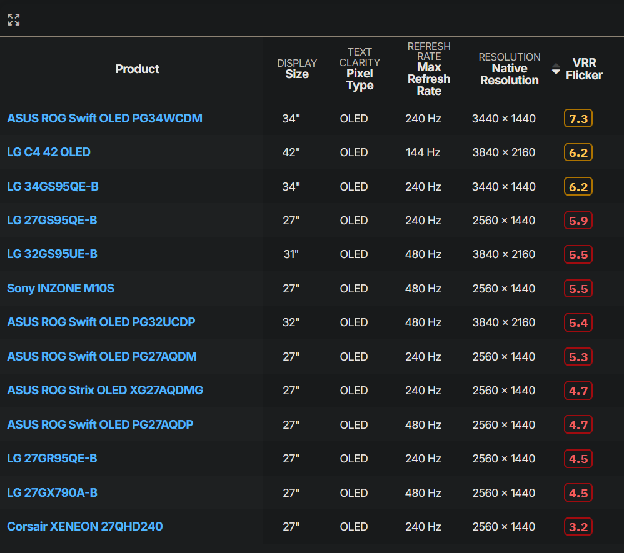This screenshot has height=553, width=624.
Task: Expand the table to fullscreen
Action: 14,19
